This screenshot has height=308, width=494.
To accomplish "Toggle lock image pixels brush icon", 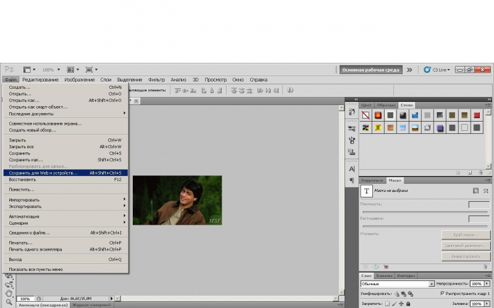I will tap(394, 304).
